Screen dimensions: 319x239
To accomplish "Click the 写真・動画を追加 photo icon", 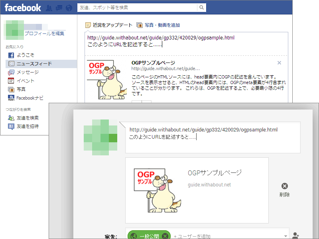I will point(140,25).
